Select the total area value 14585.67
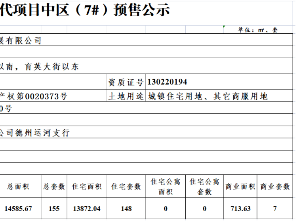This screenshot has width=297, height=222. click(18, 209)
